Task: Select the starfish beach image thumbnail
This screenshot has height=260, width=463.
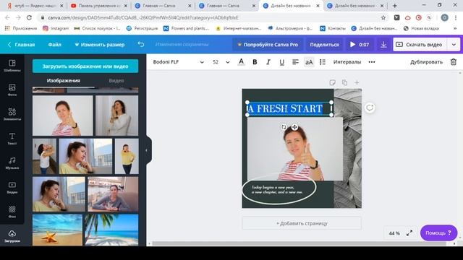Action: 57,230
